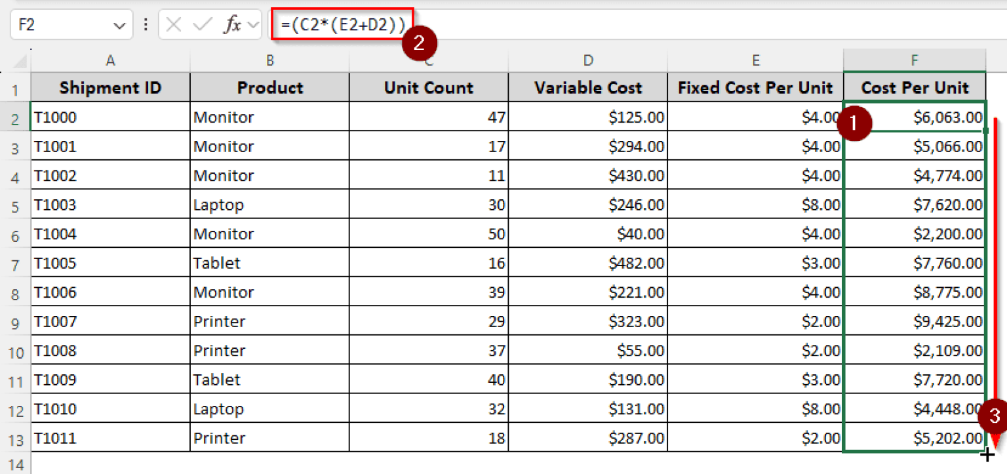1007x474 pixels.
Task: Select the Laptop cell in row 5
Action: pos(269,205)
